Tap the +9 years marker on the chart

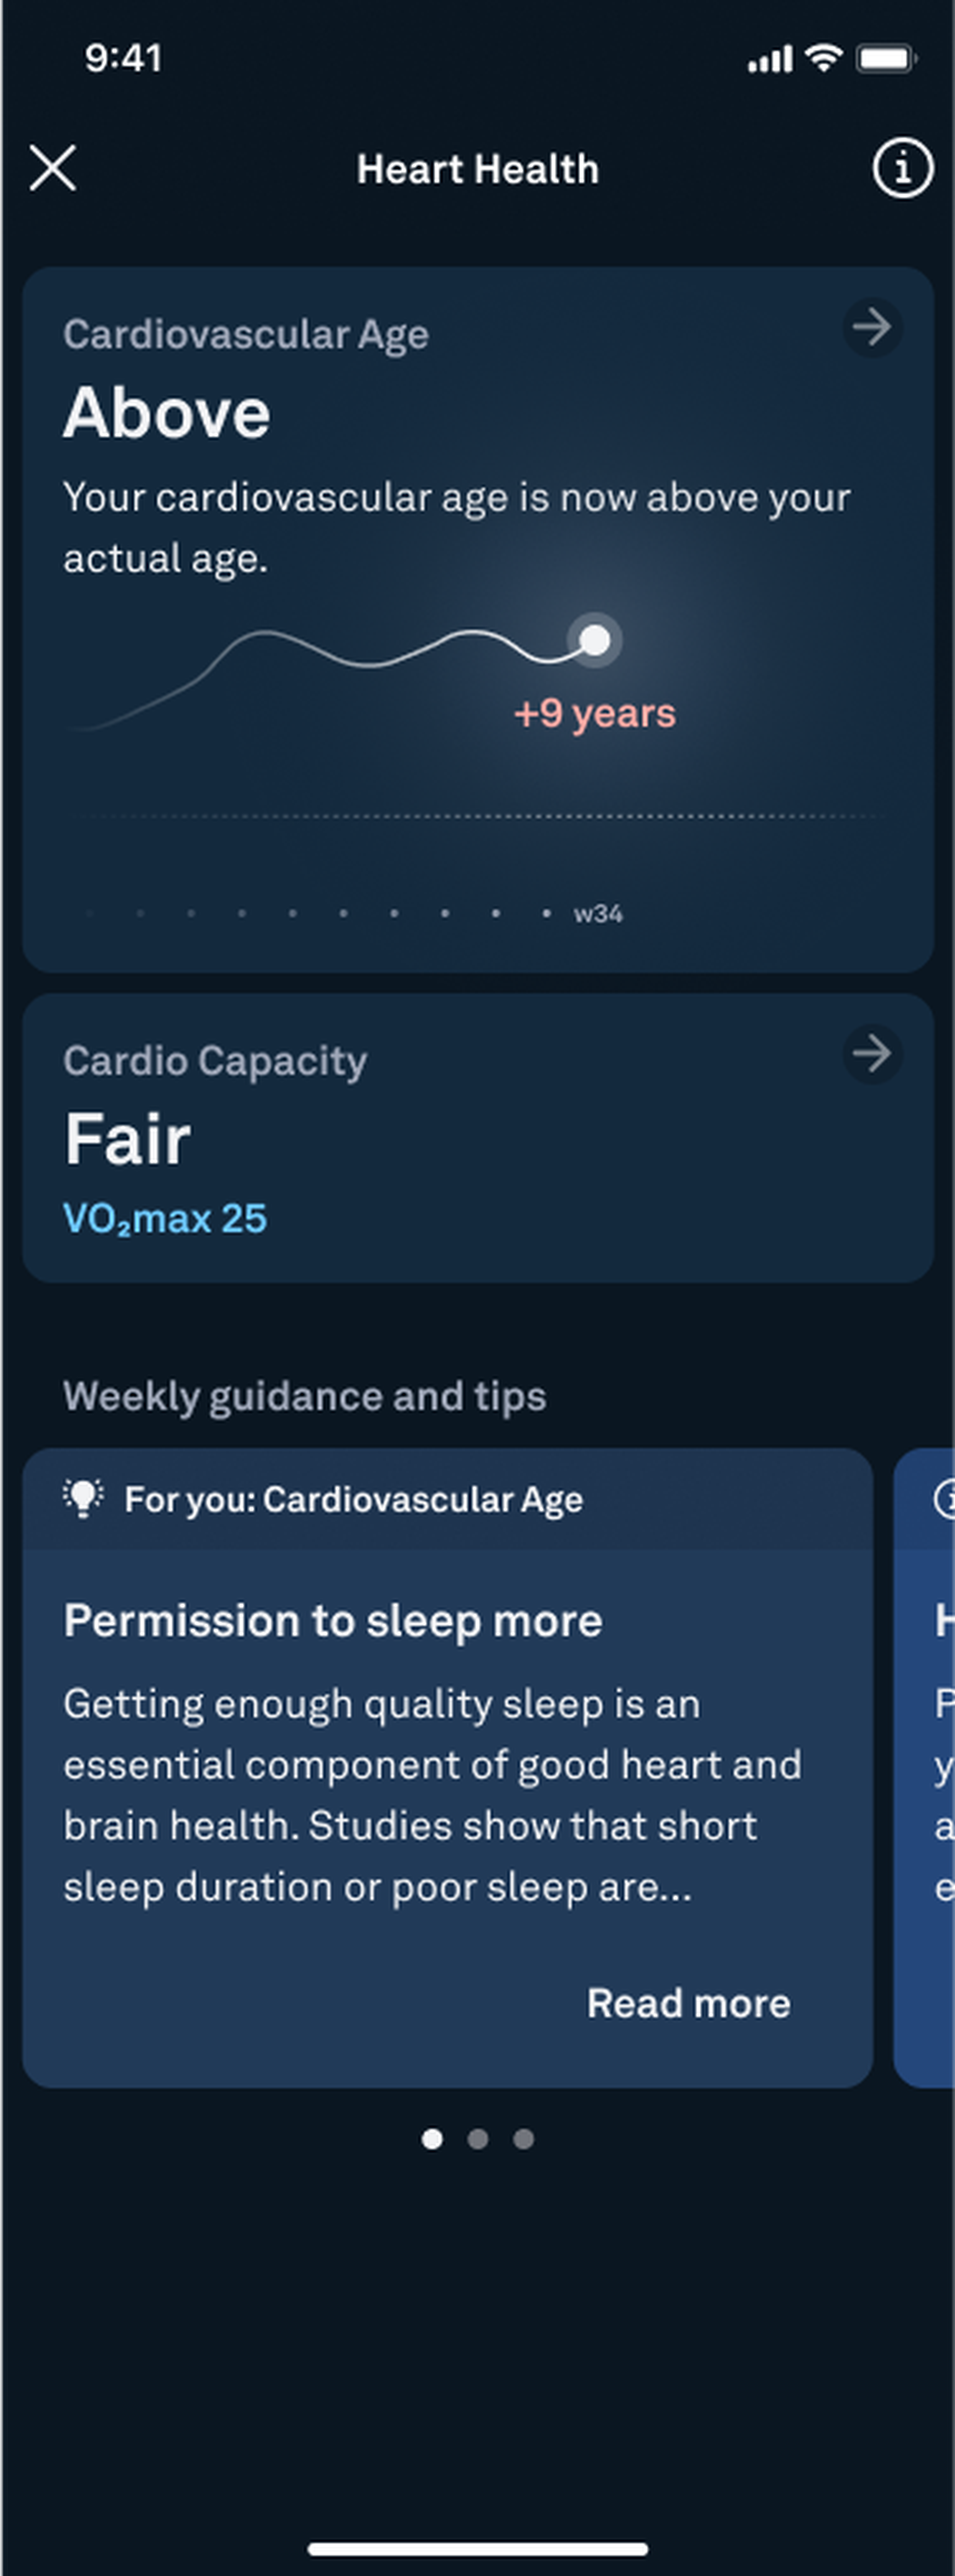(594, 713)
